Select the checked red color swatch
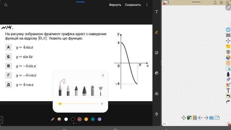This screenshot has height=130, width=231. [79, 119]
